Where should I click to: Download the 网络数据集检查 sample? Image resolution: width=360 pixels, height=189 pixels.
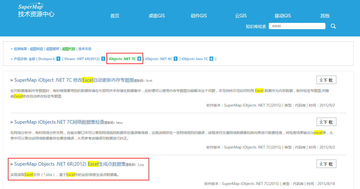pos(326,122)
